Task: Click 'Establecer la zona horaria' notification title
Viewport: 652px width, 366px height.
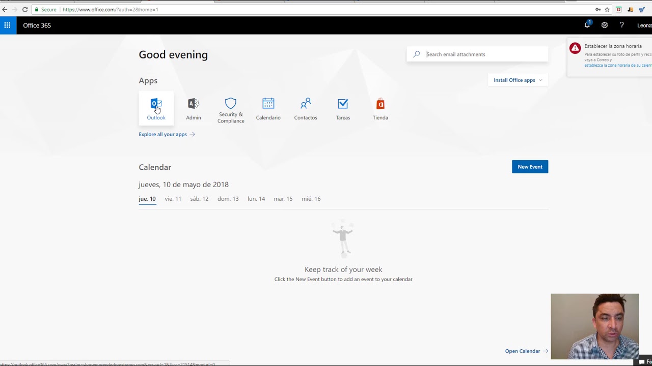Action: point(613,46)
